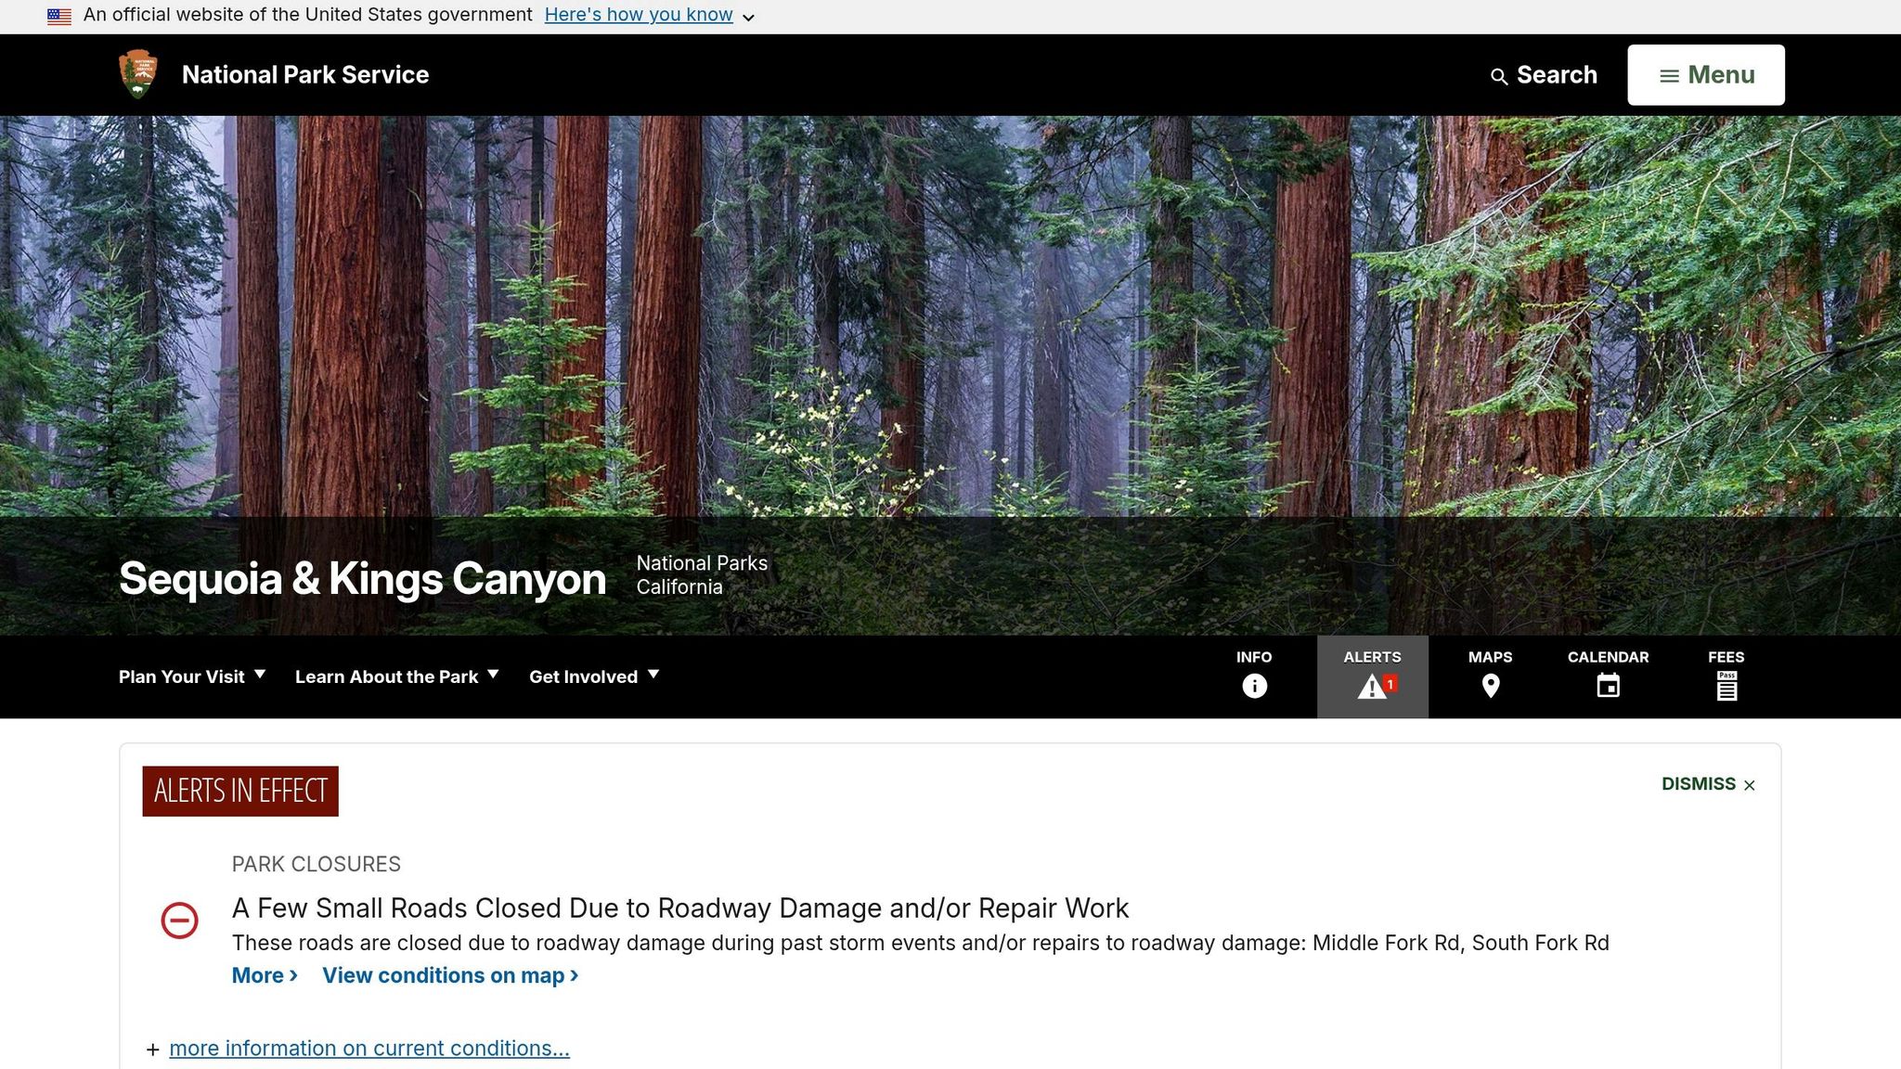The width and height of the screenshot is (1901, 1069).
Task: Open the Fees pass icon
Action: pyautogui.click(x=1726, y=686)
